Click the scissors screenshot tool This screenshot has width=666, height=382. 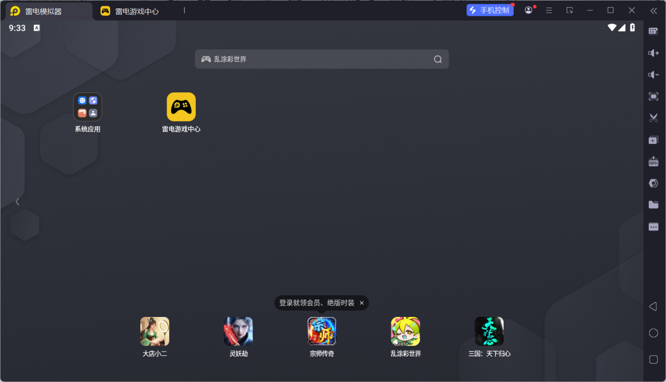653,118
